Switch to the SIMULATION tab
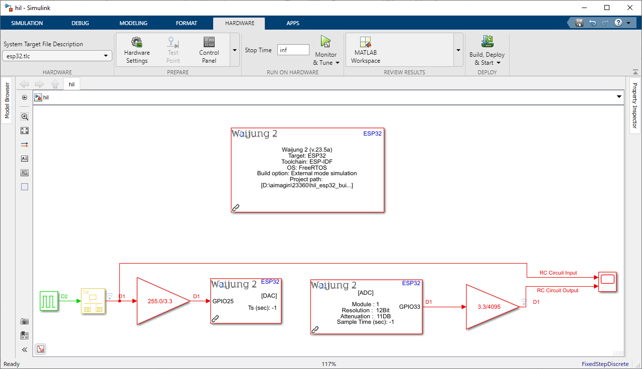 [x=27, y=23]
